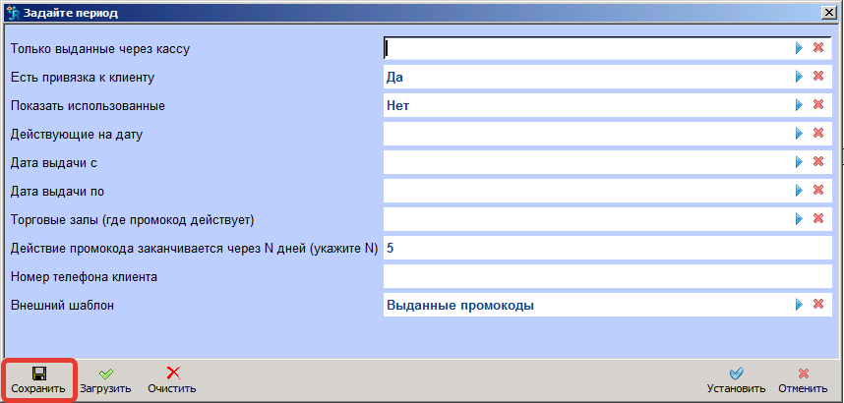The height and width of the screenshot is (403, 844).
Task: Clear the 'Дата выдачи по' red X icon
Action: point(817,191)
